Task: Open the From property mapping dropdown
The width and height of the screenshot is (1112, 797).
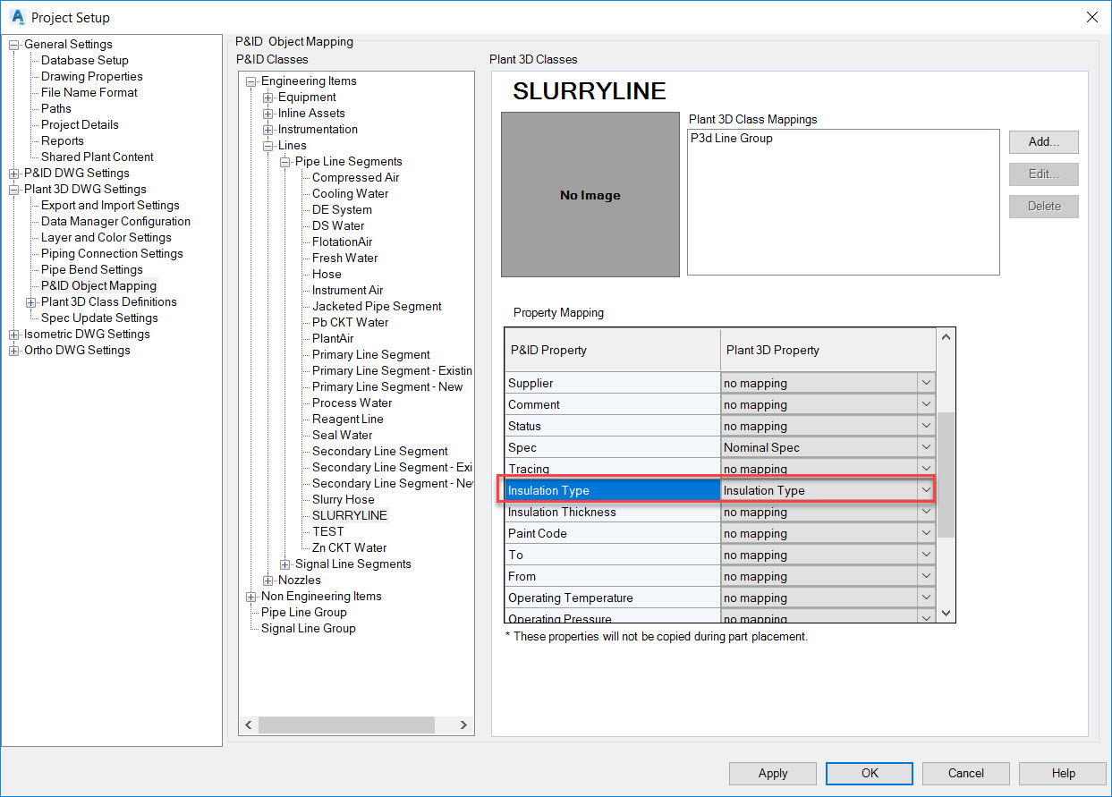Action: pos(926,576)
